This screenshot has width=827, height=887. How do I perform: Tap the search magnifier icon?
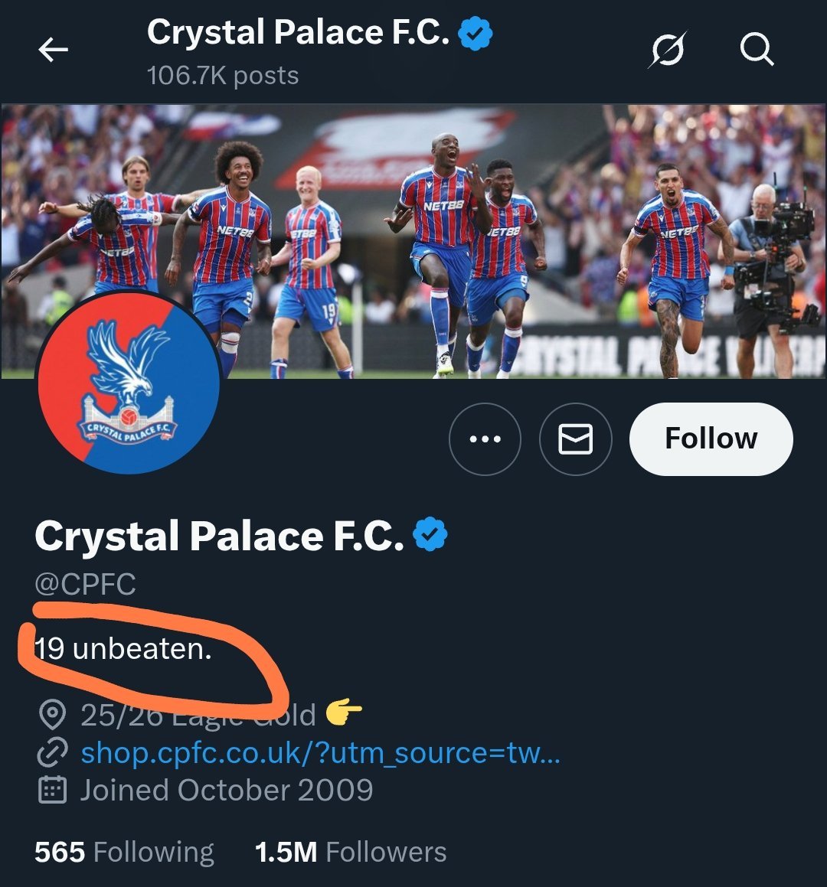click(x=757, y=51)
